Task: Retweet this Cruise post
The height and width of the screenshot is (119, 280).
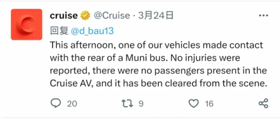Action: click(x=128, y=104)
